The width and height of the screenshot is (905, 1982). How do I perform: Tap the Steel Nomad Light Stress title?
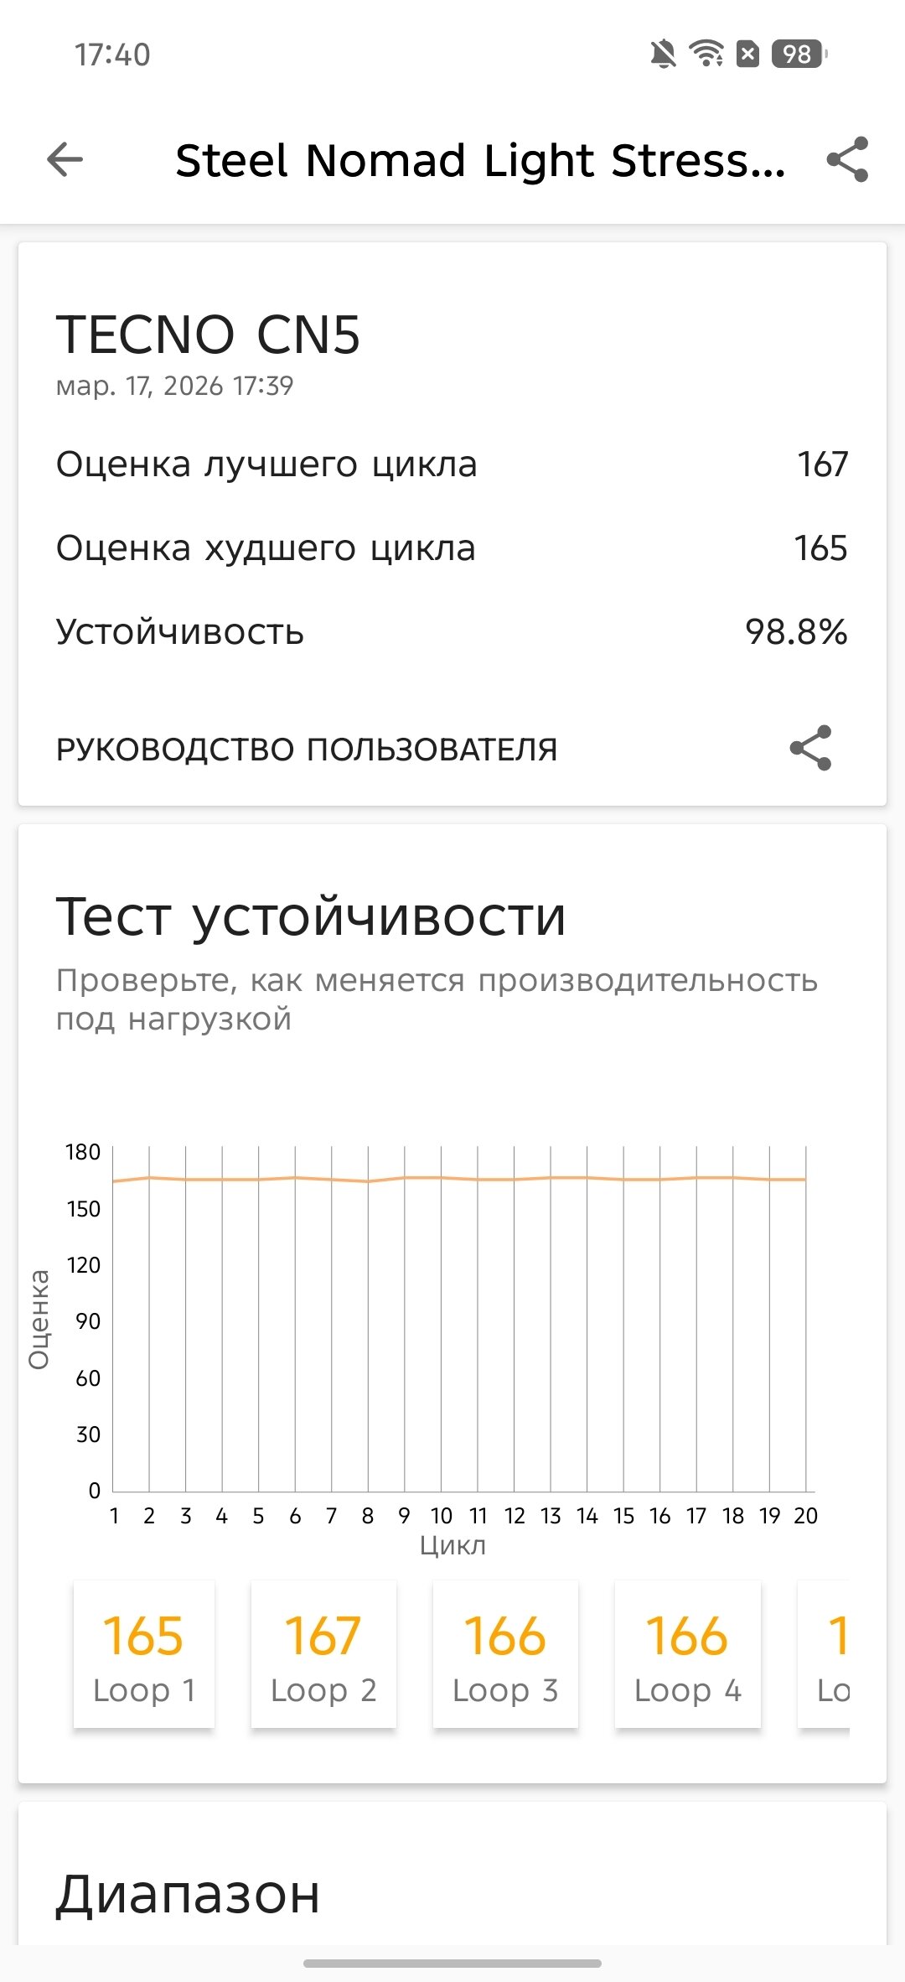point(480,160)
